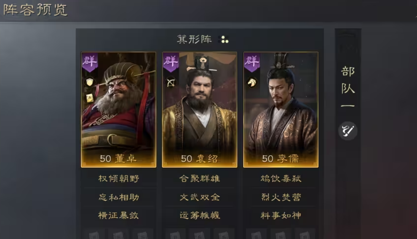
Task: Click the brush edit icon under 部队一
Action: (348, 131)
